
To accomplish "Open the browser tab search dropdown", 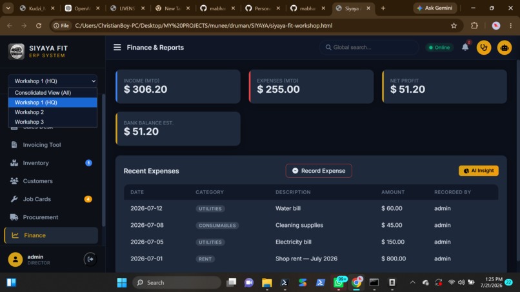I will 8,8.
